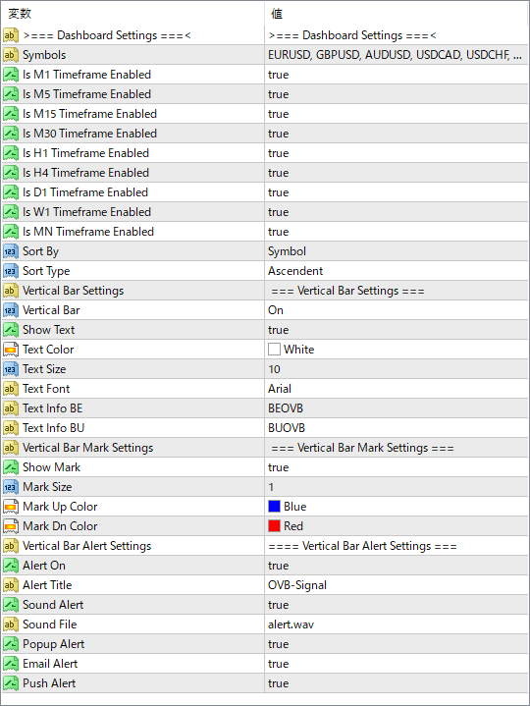Image resolution: width=530 pixels, height=706 pixels.
Task: Click the color icon beside Mark Dn Color
Action: pyautogui.click(x=11, y=526)
